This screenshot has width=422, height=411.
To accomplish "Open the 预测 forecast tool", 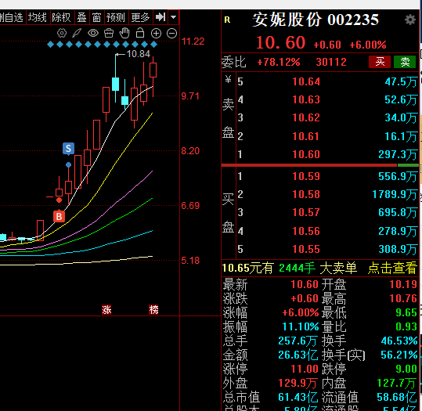I will coord(116,17).
